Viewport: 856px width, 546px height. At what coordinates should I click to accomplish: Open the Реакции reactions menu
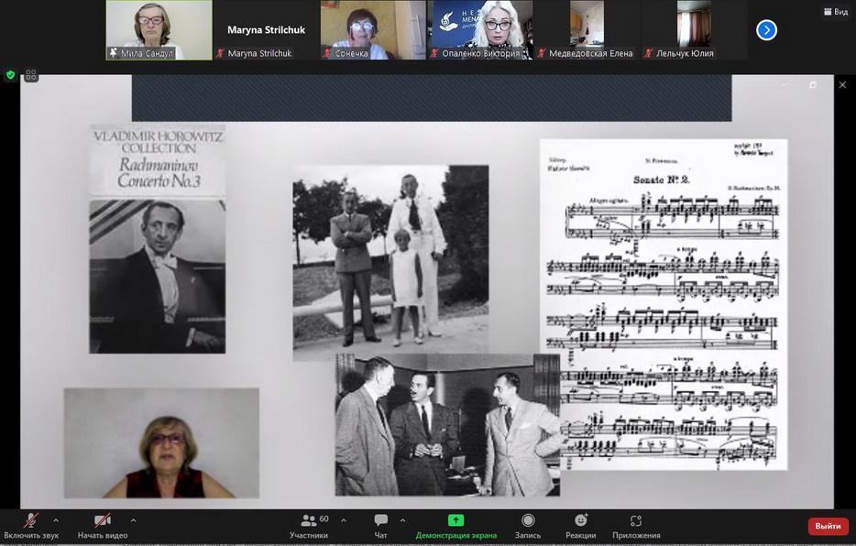(x=581, y=526)
